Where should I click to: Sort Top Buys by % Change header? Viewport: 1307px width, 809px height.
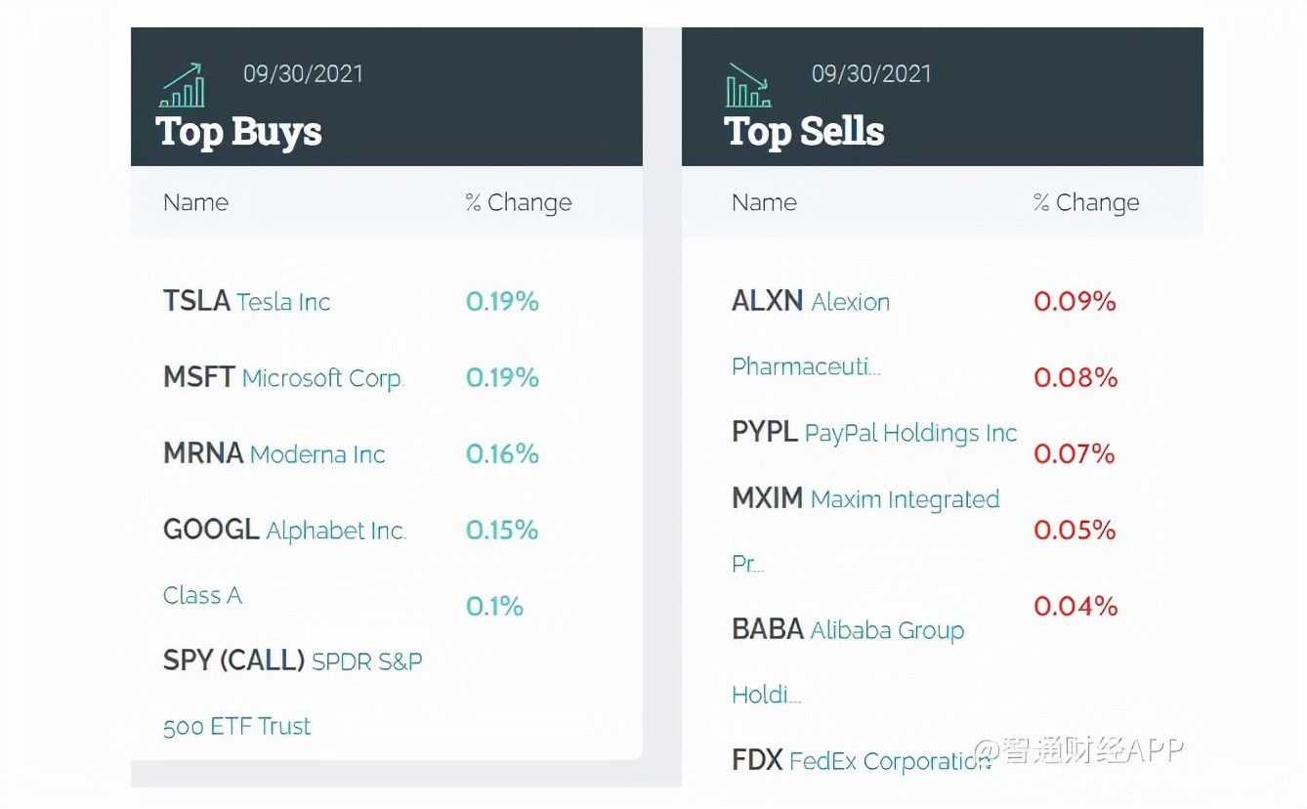pyautogui.click(x=518, y=202)
